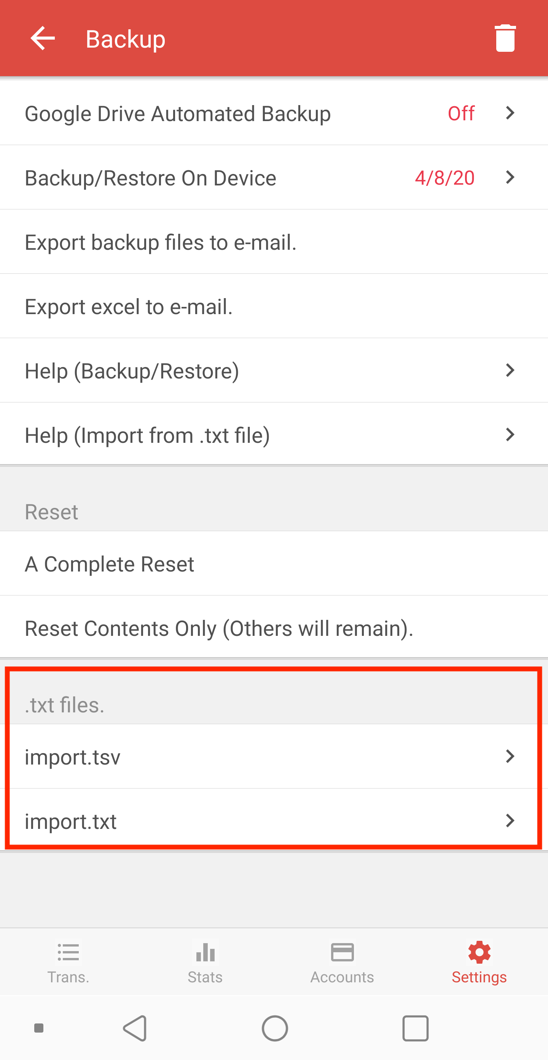Tap Android recent apps square button
The height and width of the screenshot is (1060, 548).
tap(415, 1028)
